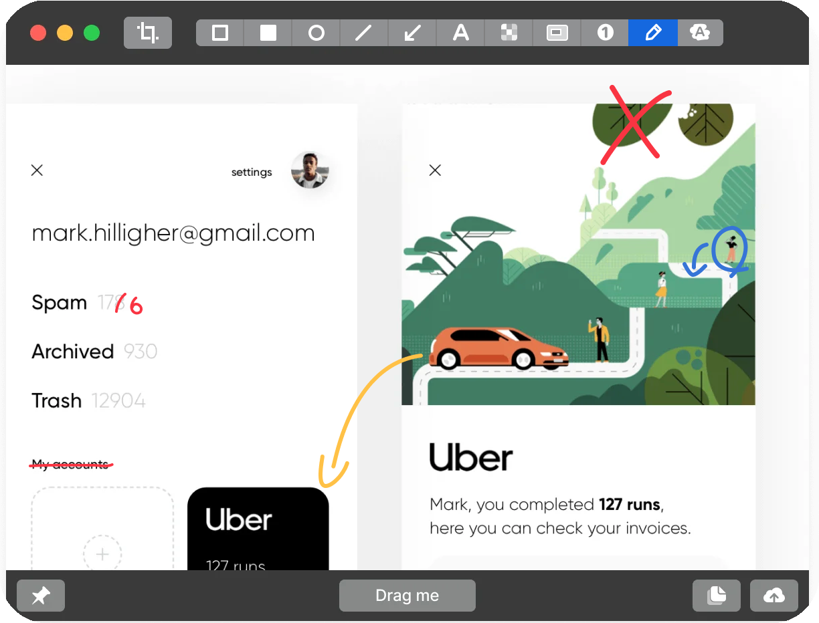Click the Drag me button
The width and height of the screenshot is (819, 623).
(407, 596)
